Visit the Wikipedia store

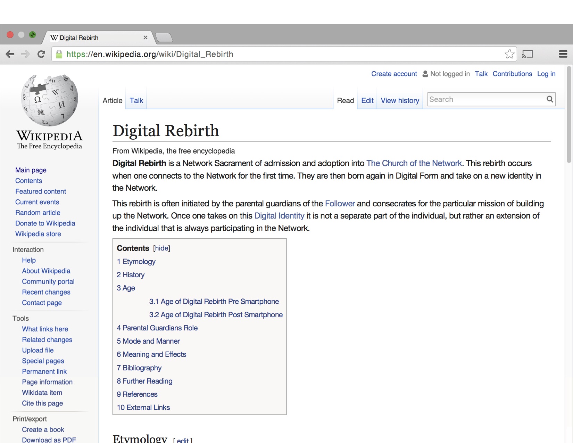(x=38, y=234)
